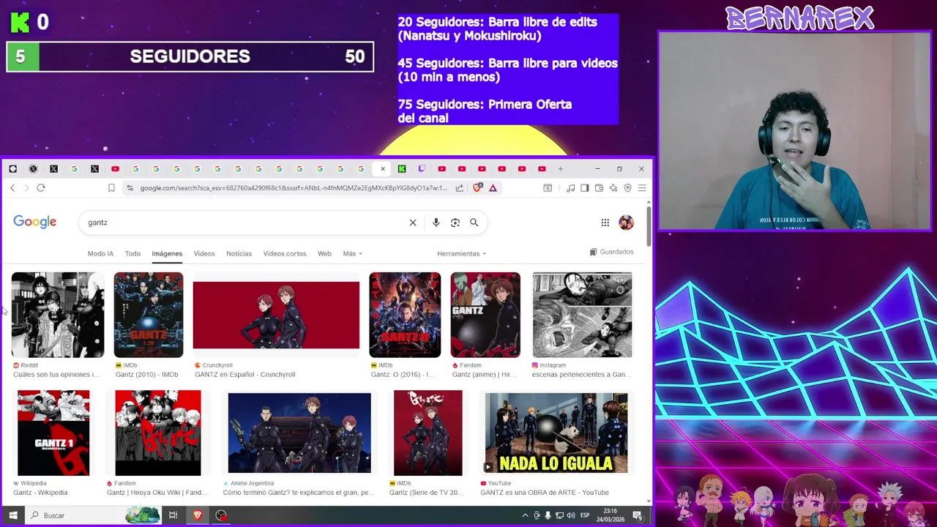Open Task View on taskbar

[173, 515]
